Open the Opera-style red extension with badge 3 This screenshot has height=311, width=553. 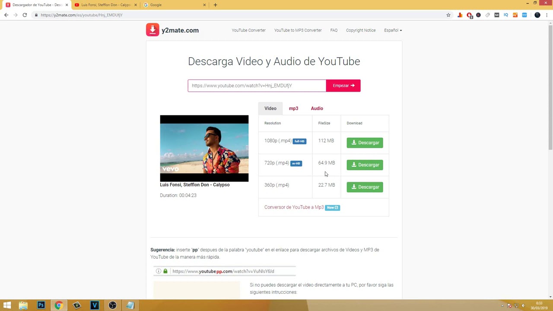[x=469, y=15]
